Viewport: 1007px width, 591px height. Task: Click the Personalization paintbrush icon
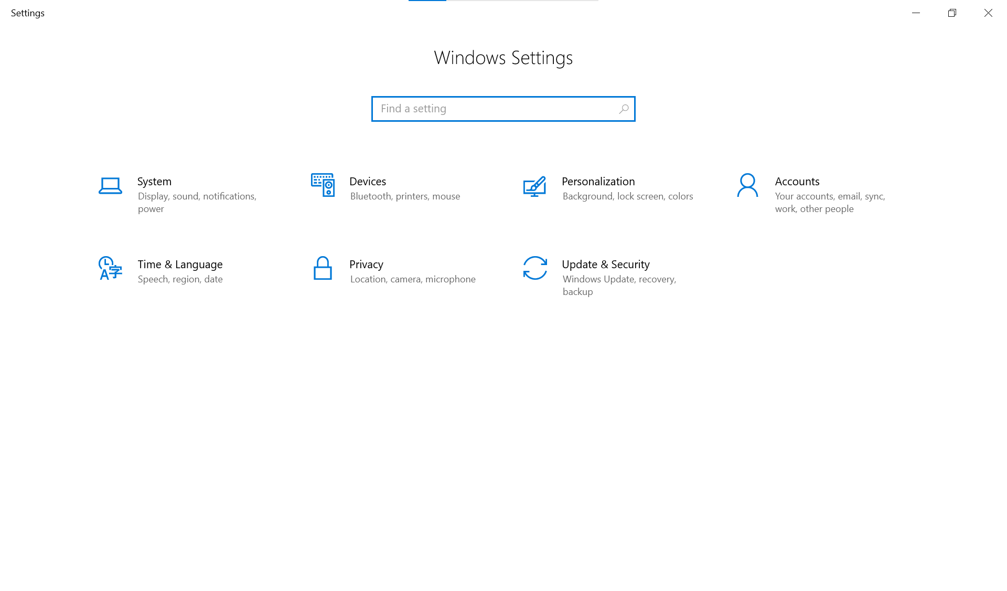[x=534, y=186]
